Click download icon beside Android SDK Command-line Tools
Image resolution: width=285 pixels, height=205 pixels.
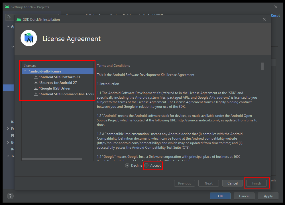(36, 94)
